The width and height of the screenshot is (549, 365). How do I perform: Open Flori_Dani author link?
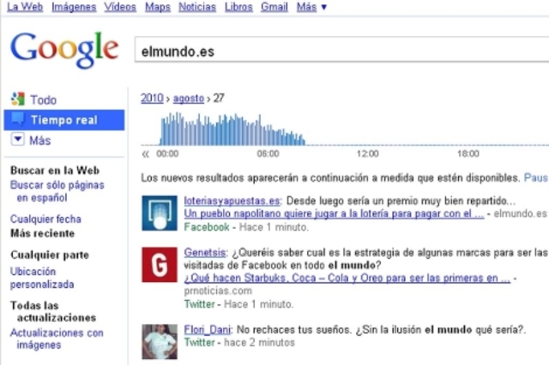click(208, 330)
